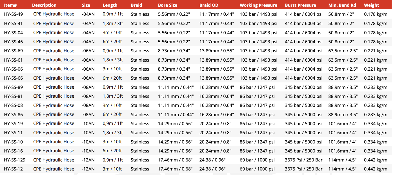Click the HY-SS-19 item cell
Image resolution: width=395 pixels, height=175 pixels.
click(14, 124)
